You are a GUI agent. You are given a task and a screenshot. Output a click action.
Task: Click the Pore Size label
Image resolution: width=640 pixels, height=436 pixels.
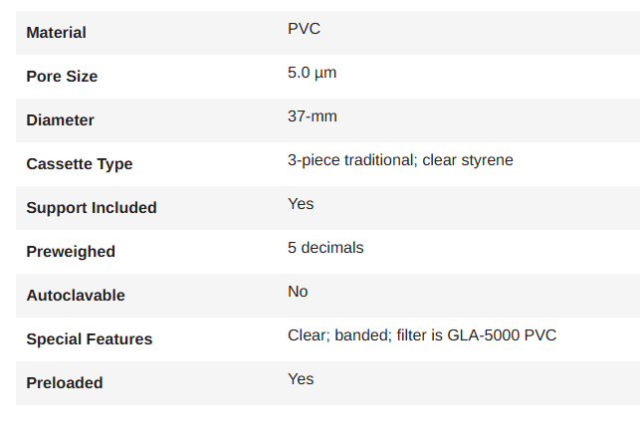pyautogui.click(x=62, y=77)
